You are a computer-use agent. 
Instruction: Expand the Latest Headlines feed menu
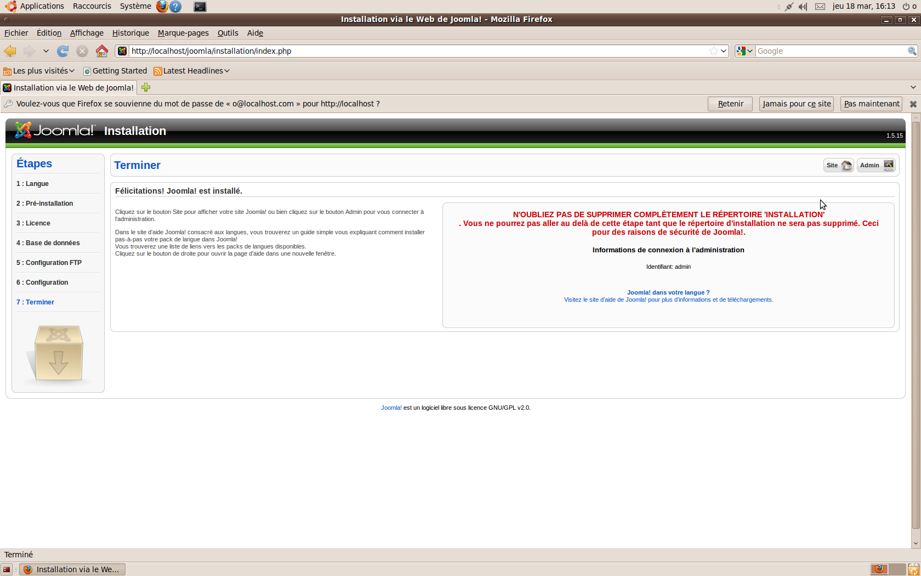click(x=192, y=71)
